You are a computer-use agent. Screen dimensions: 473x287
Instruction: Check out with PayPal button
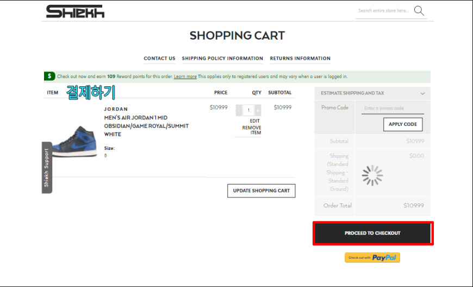(372, 258)
